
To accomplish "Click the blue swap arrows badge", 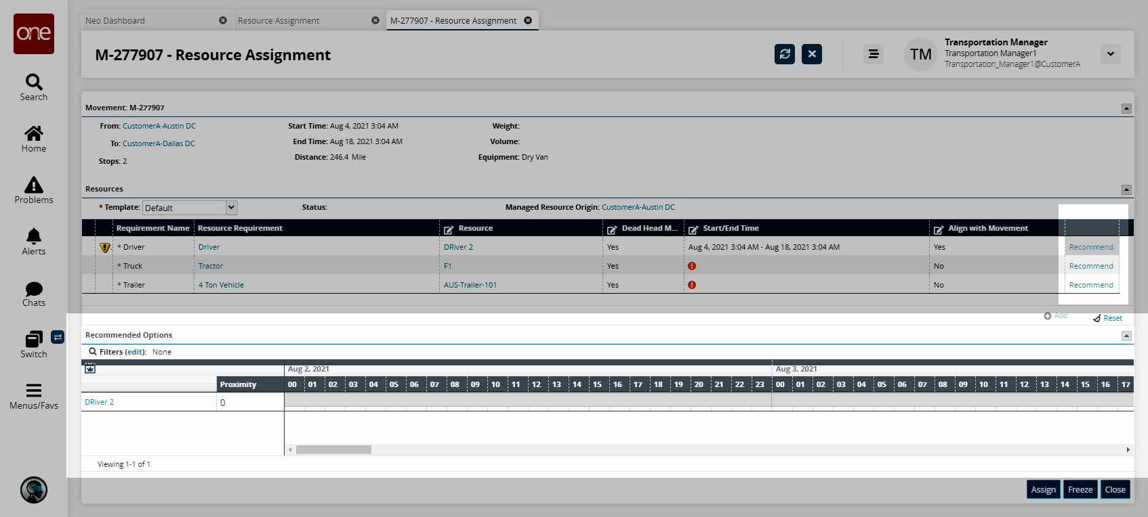I will tap(58, 337).
